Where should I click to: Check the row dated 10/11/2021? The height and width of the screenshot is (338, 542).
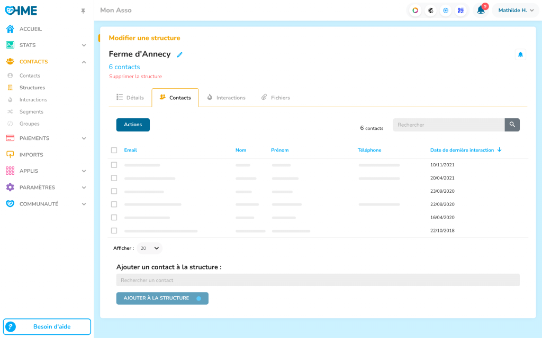(x=114, y=165)
